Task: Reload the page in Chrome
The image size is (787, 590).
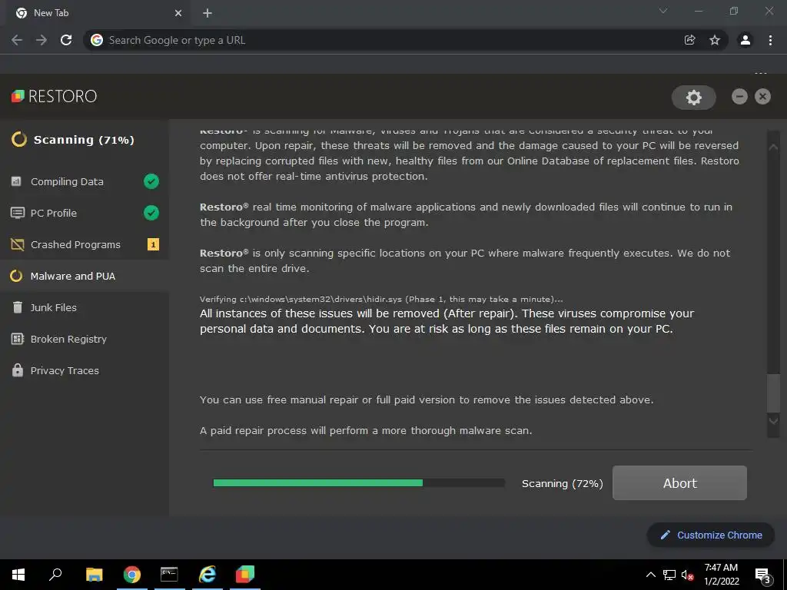Action: click(x=66, y=40)
